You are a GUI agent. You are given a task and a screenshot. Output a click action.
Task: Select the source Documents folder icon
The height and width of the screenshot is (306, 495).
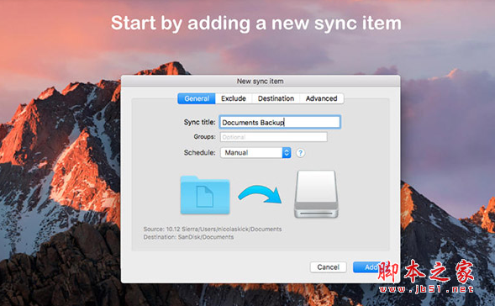205,195
